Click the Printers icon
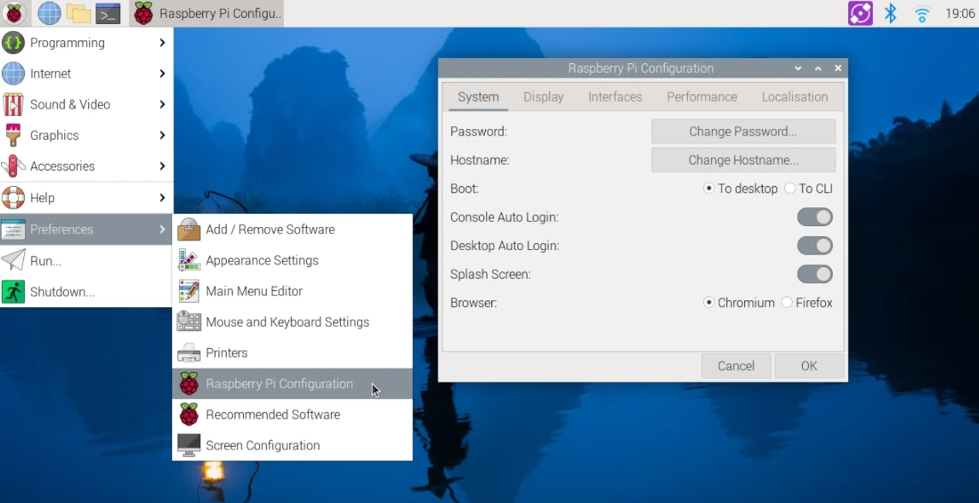 tap(189, 353)
